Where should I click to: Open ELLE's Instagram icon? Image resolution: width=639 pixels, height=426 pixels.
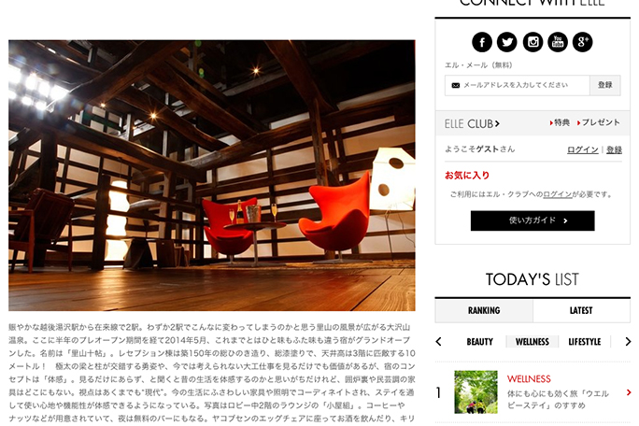(532, 42)
